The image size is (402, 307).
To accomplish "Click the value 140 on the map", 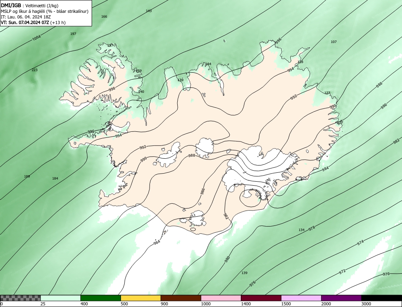I will click(x=141, y=92).
